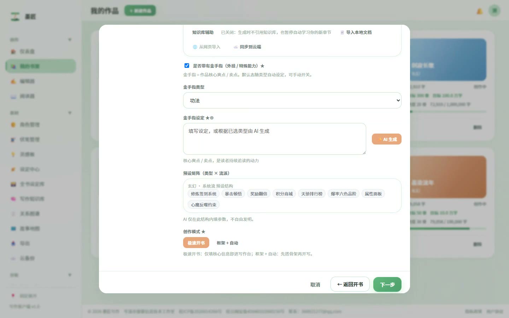The image size is (509, 318).
Task: Open the 金手指类型 dropdown showing 功法
Action: tap(292, 100)
